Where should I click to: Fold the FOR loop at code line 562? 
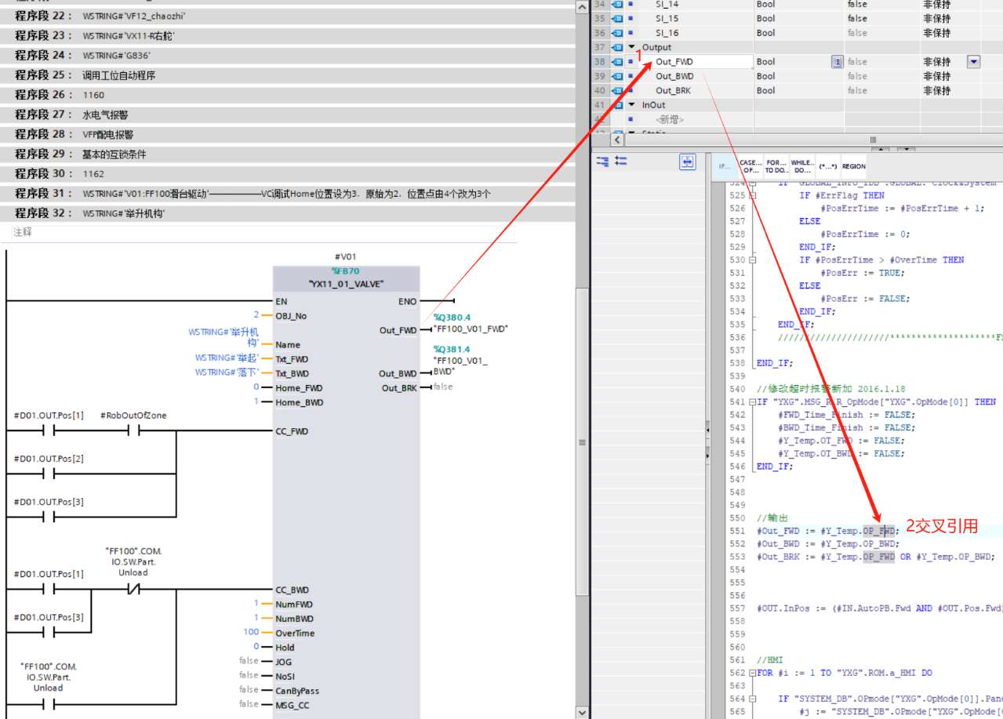click(x=754, y=674)
